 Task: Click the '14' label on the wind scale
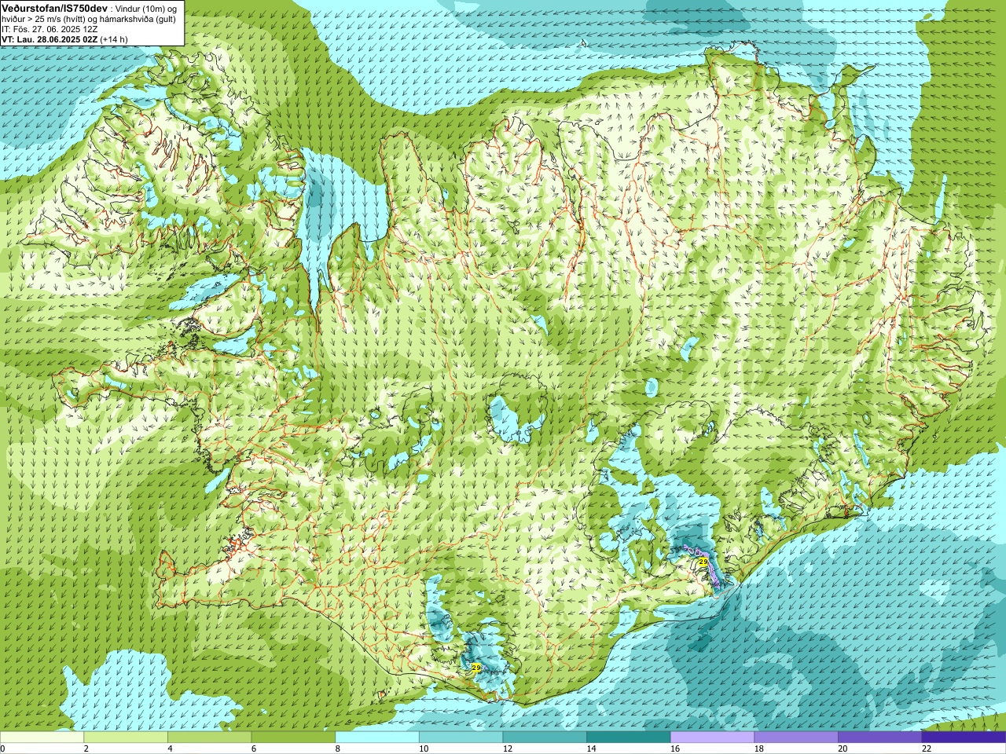click(x=591, y=749)
